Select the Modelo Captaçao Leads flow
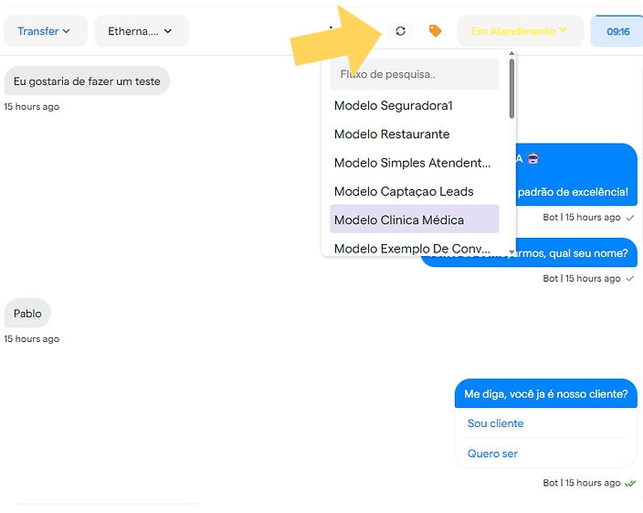The height and width of the screenshot is (513, 643). (404, 191)
